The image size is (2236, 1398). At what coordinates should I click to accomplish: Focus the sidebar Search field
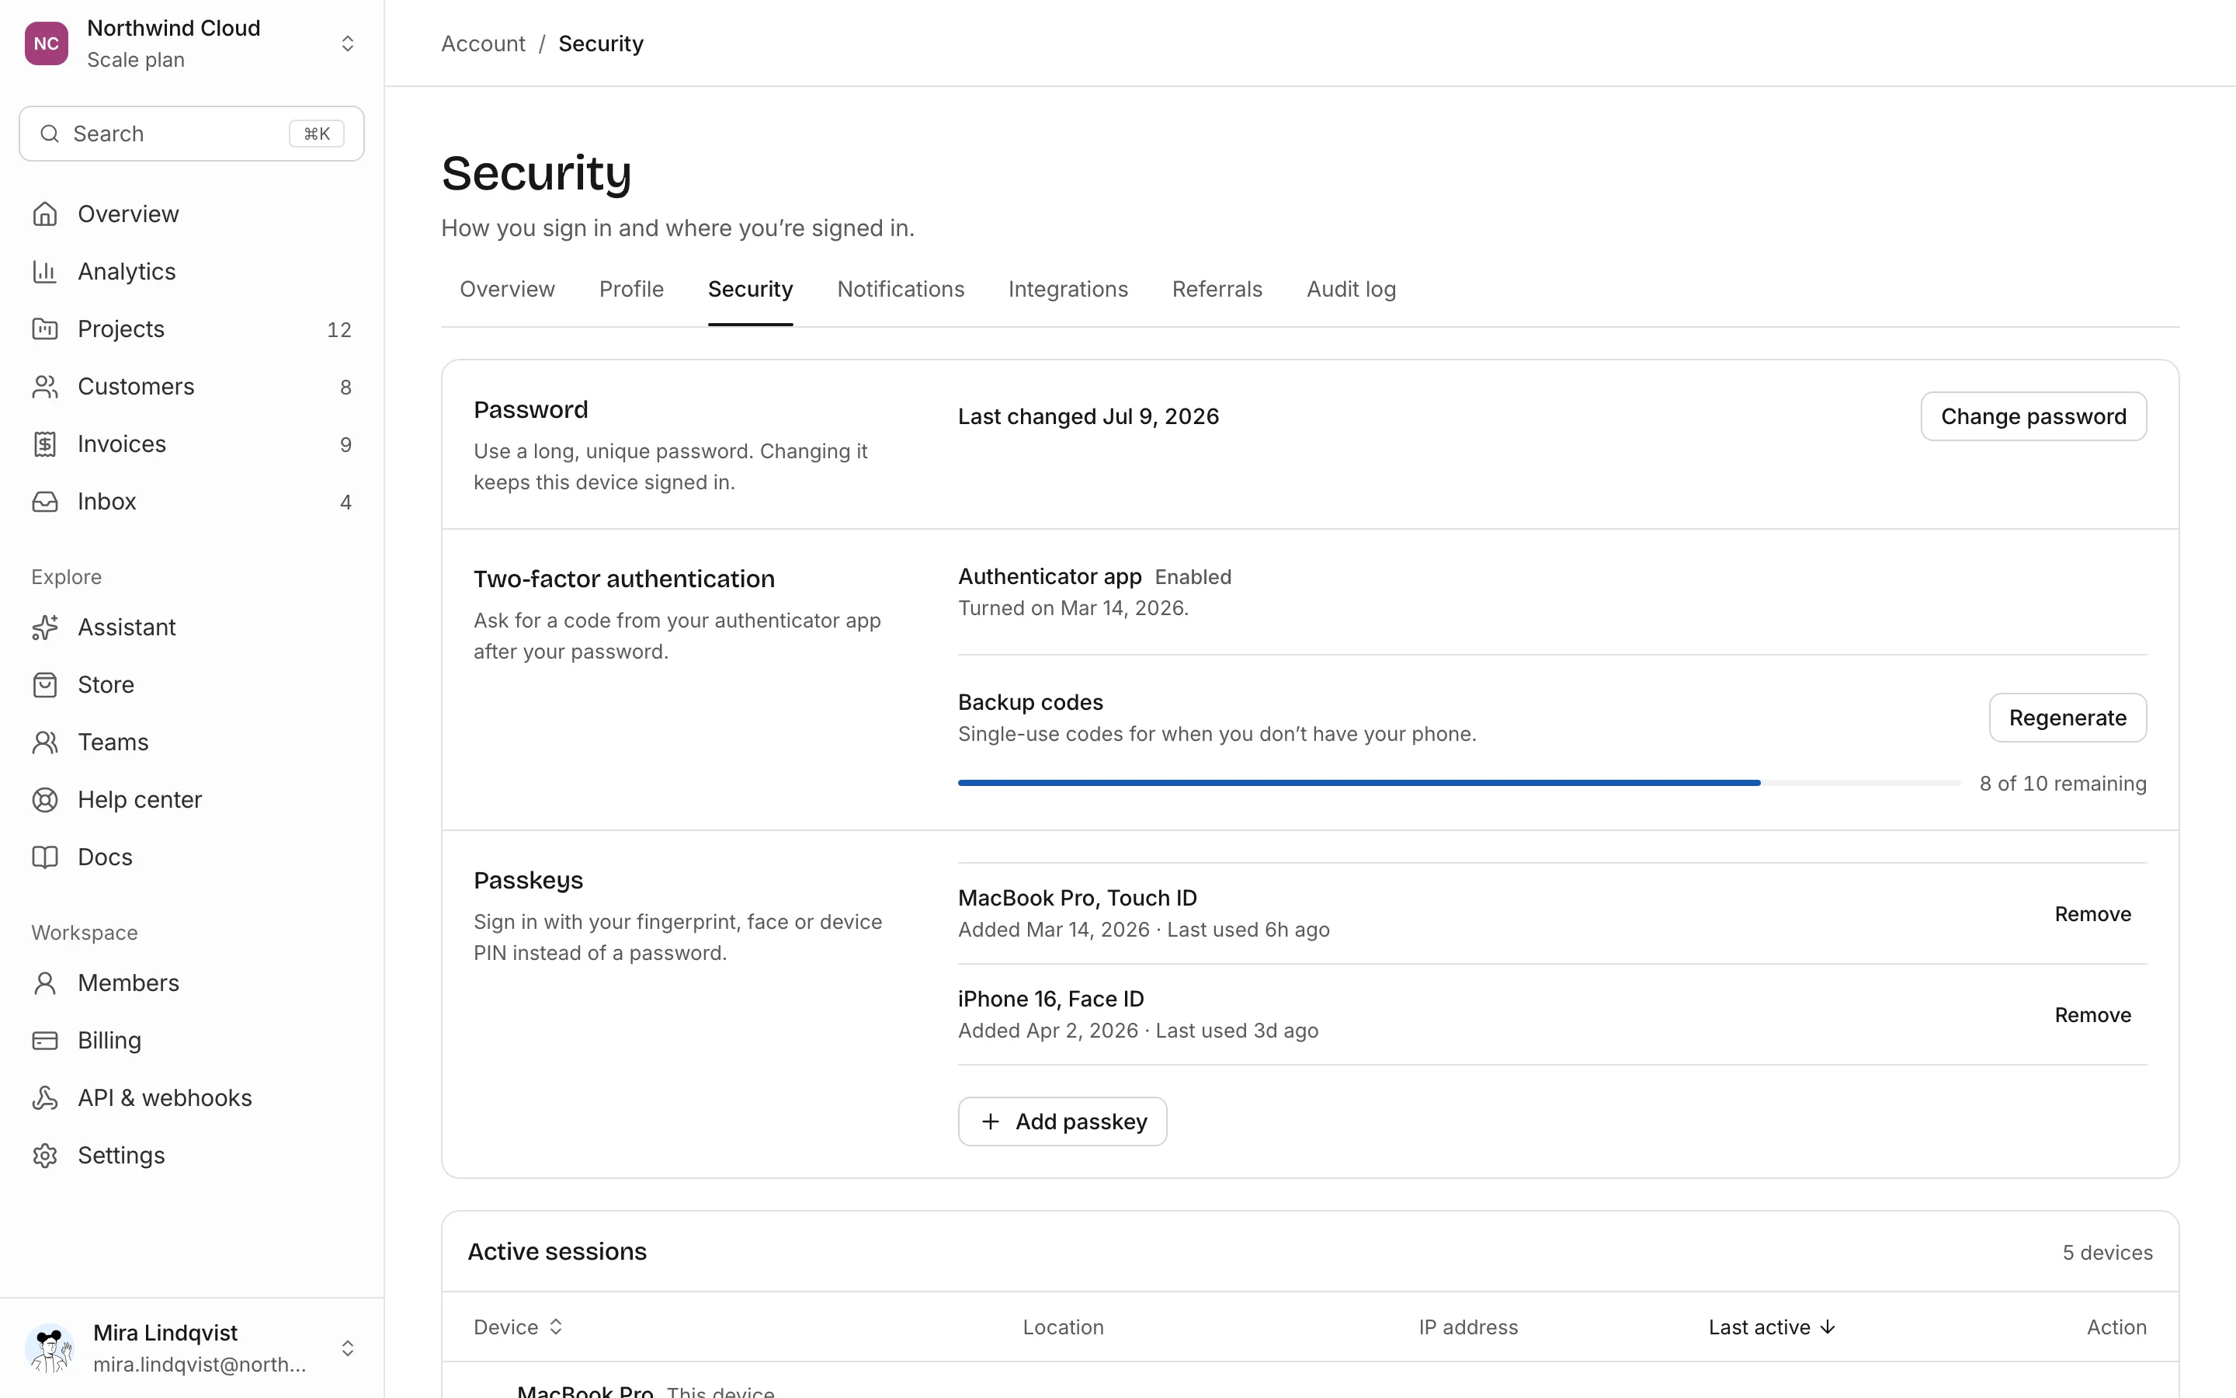click(x=191, y=134)
